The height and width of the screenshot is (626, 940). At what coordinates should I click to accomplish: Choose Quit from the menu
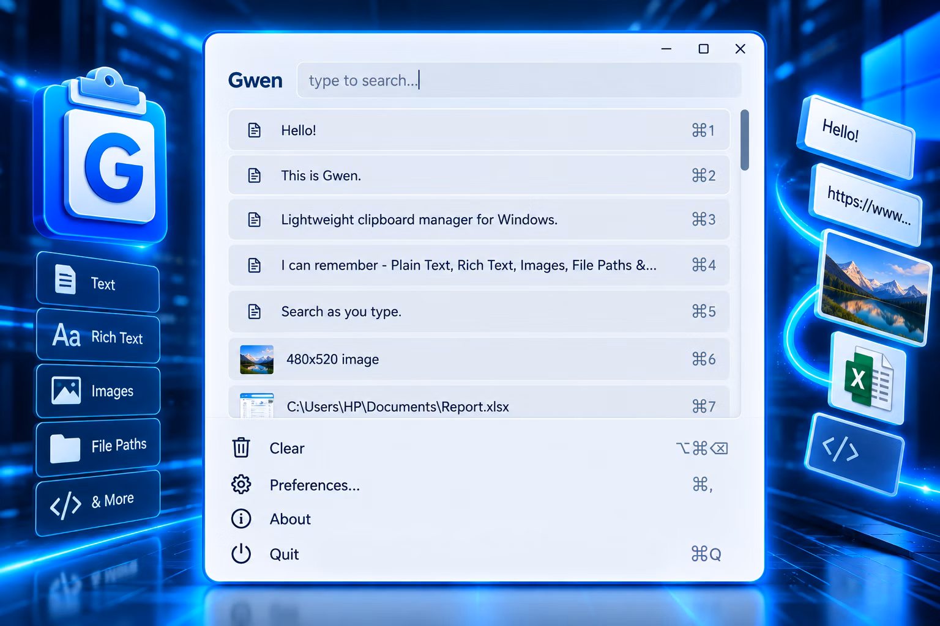click(x=479, y=554)
